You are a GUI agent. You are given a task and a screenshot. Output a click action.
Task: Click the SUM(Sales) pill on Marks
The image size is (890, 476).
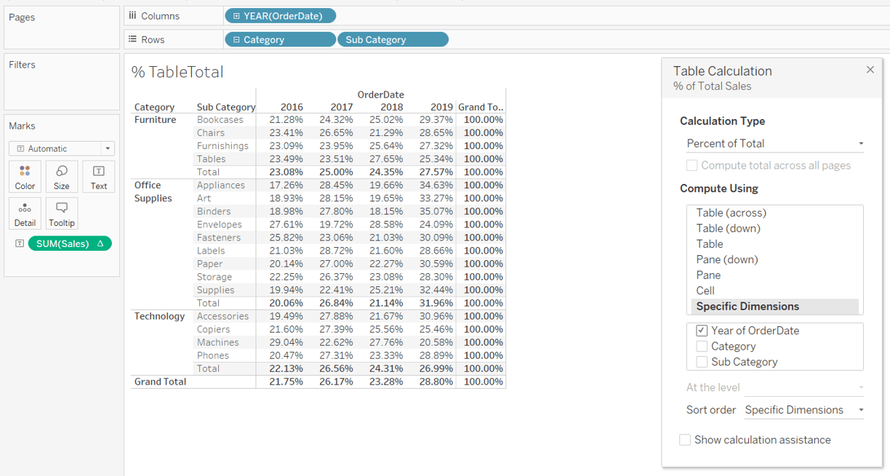pos(70,243)
